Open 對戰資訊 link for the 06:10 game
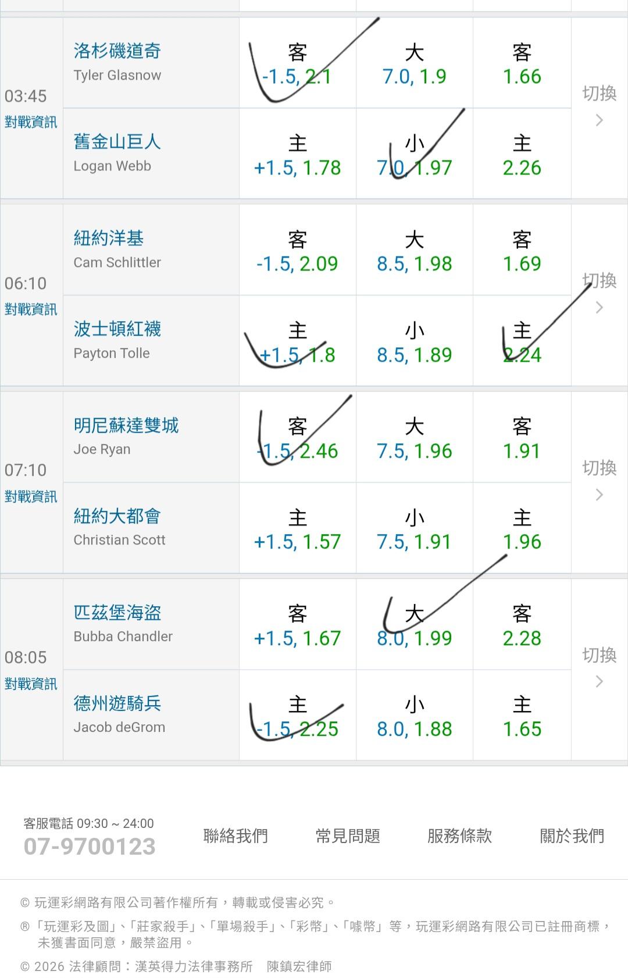Viewport: 628px width, 978px height. pos(31,310)
